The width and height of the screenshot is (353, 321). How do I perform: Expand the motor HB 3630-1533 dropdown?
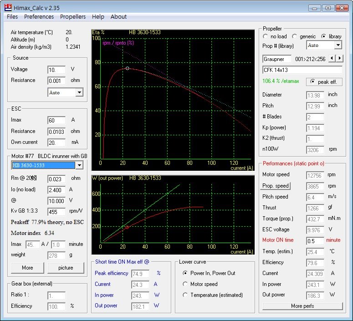coord(79,165)
